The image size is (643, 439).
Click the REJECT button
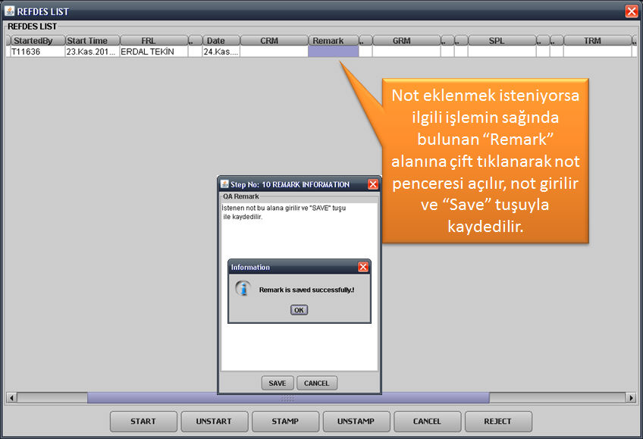[498, 422]
